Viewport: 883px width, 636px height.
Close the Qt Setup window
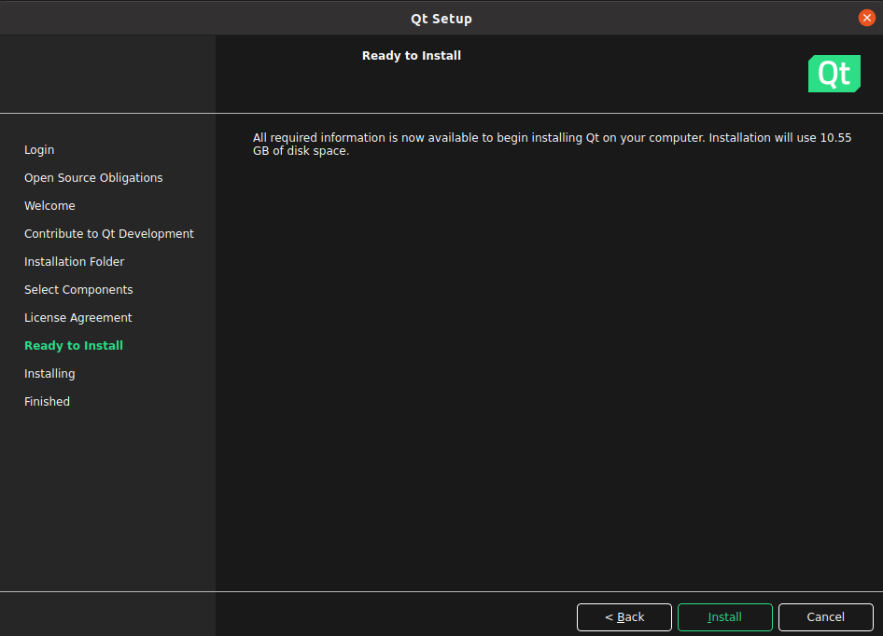click(866, 18)
